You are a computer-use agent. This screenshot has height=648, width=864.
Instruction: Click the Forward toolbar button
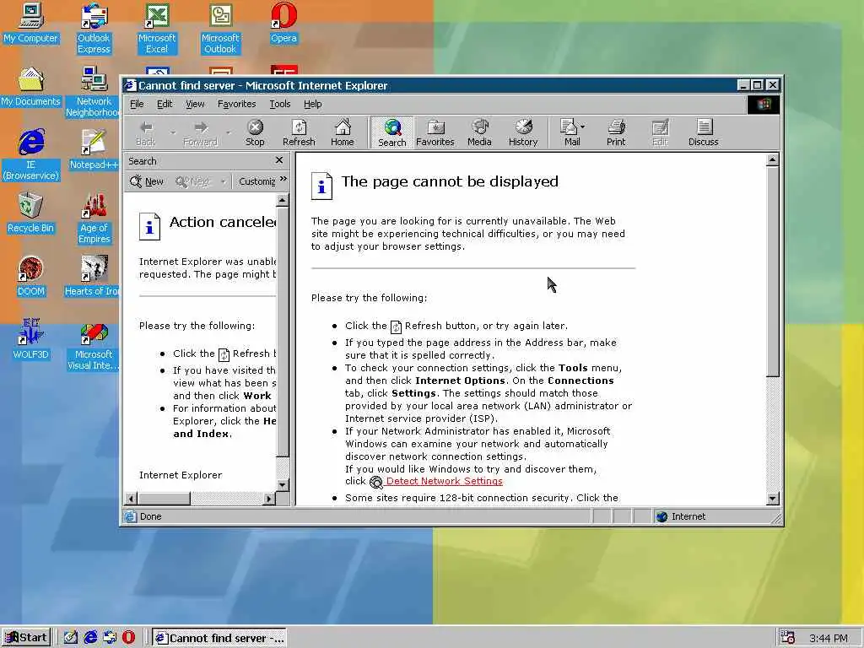click(200, 133)
